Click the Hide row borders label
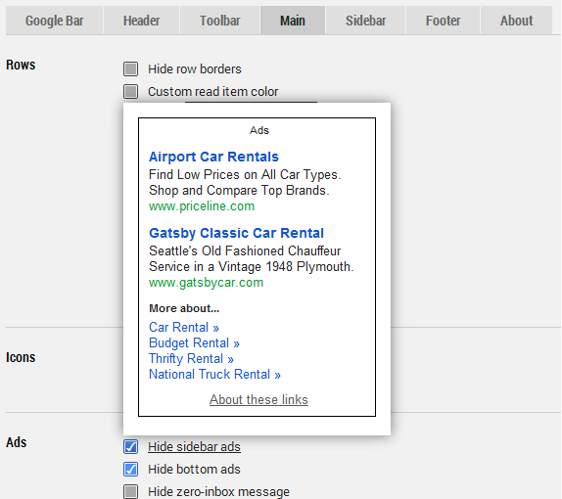This screenshot has width=562, height=499. tap(195, 68)
